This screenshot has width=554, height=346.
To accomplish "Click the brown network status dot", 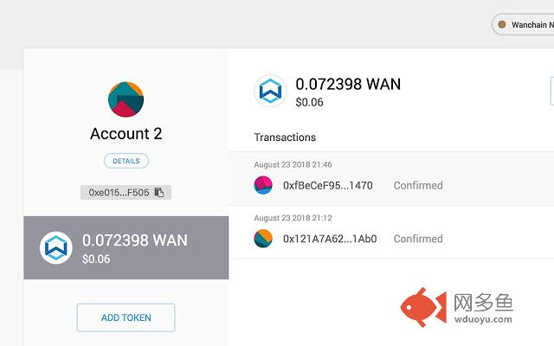I will pos(502,24).
